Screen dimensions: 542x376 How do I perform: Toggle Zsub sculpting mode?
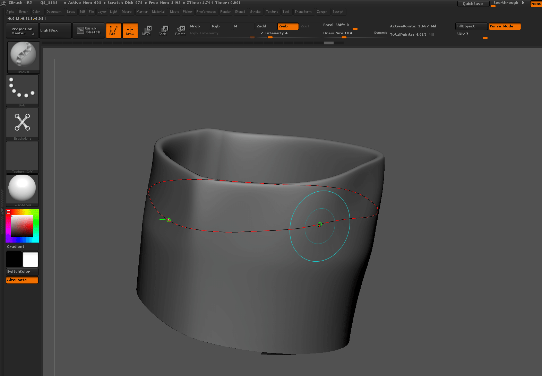coord(287,26)
